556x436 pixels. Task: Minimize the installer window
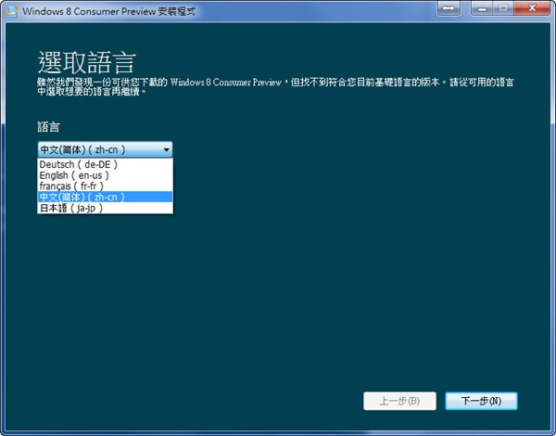[x=482, y=8]
